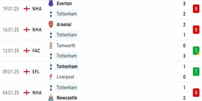Click Tottenham's crest in the Everton match
This screenshot has height=101, width=202.
51,14
